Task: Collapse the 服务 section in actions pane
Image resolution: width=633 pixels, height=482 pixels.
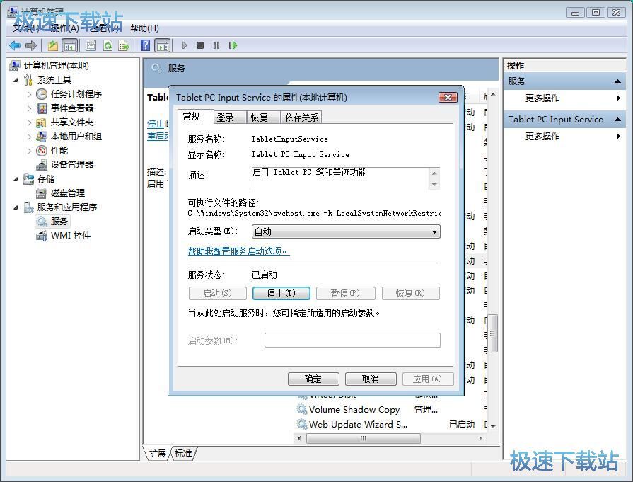Action: (x=617, y=81)
